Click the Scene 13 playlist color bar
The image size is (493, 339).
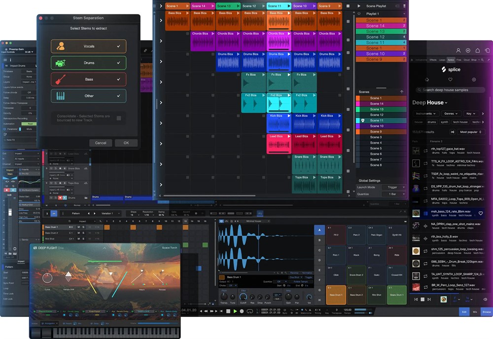tap(381, 32)
